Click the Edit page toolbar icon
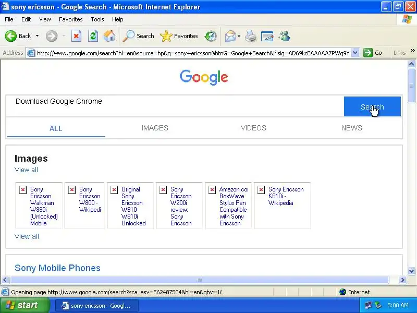 pyautogui.click(x=267, y=36)
